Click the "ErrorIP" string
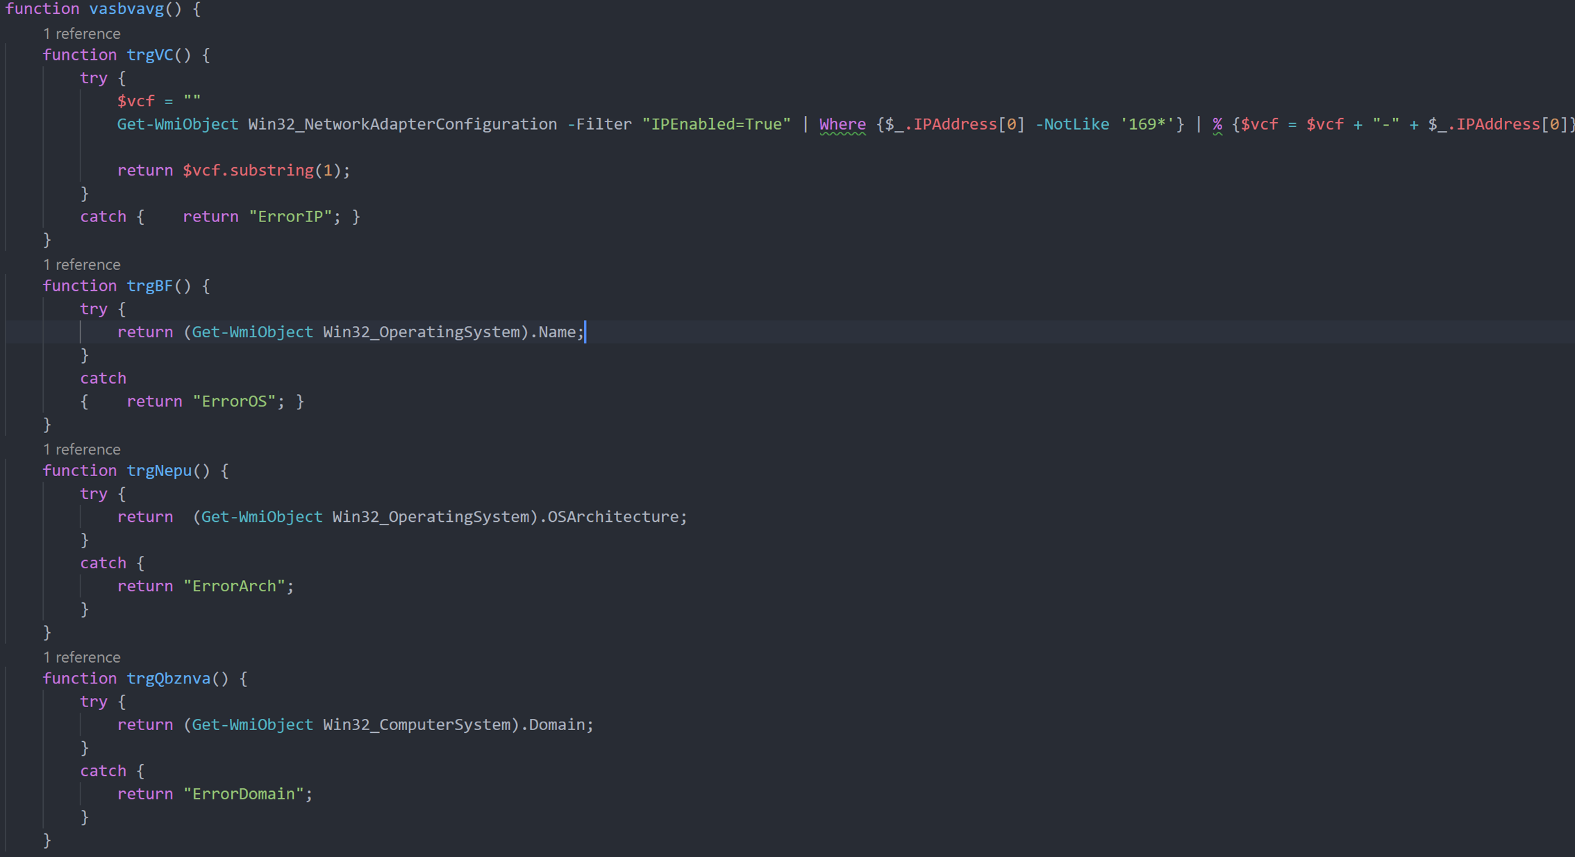The width and height of the screenshot is (1575, 857). click(290, 217)
